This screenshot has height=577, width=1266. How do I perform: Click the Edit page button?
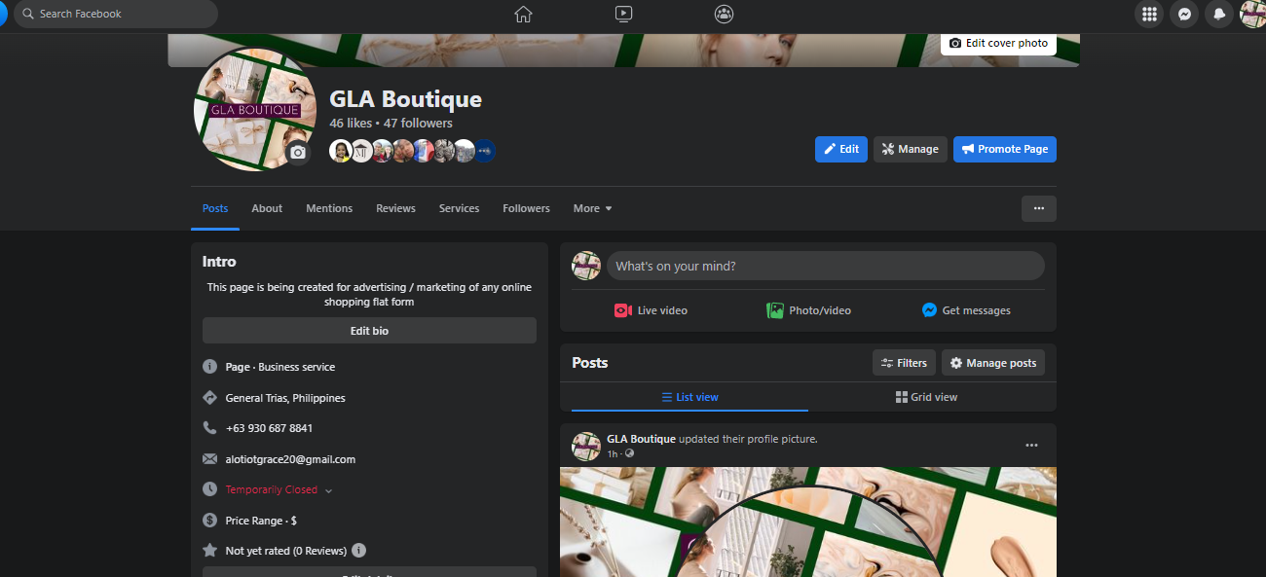[x=841, y=149]
